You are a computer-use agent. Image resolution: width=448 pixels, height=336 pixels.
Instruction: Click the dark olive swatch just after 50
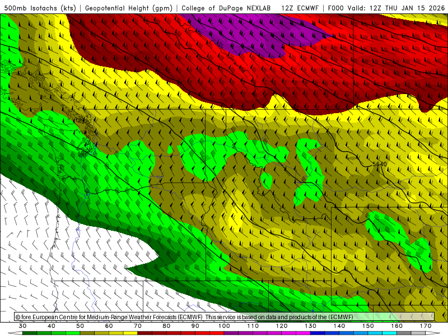87,333
